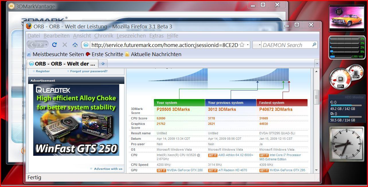Open a new tab with the plus button
The image size is (368, 187).
pos(103,64)
